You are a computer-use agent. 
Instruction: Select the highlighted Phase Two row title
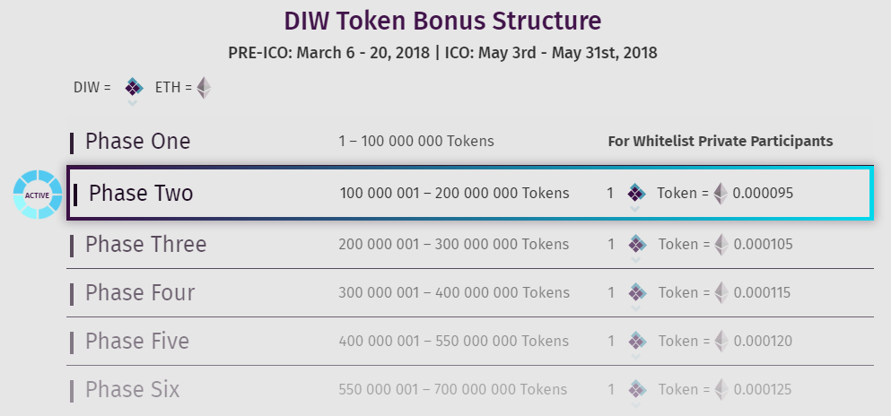tap(141, 193)
